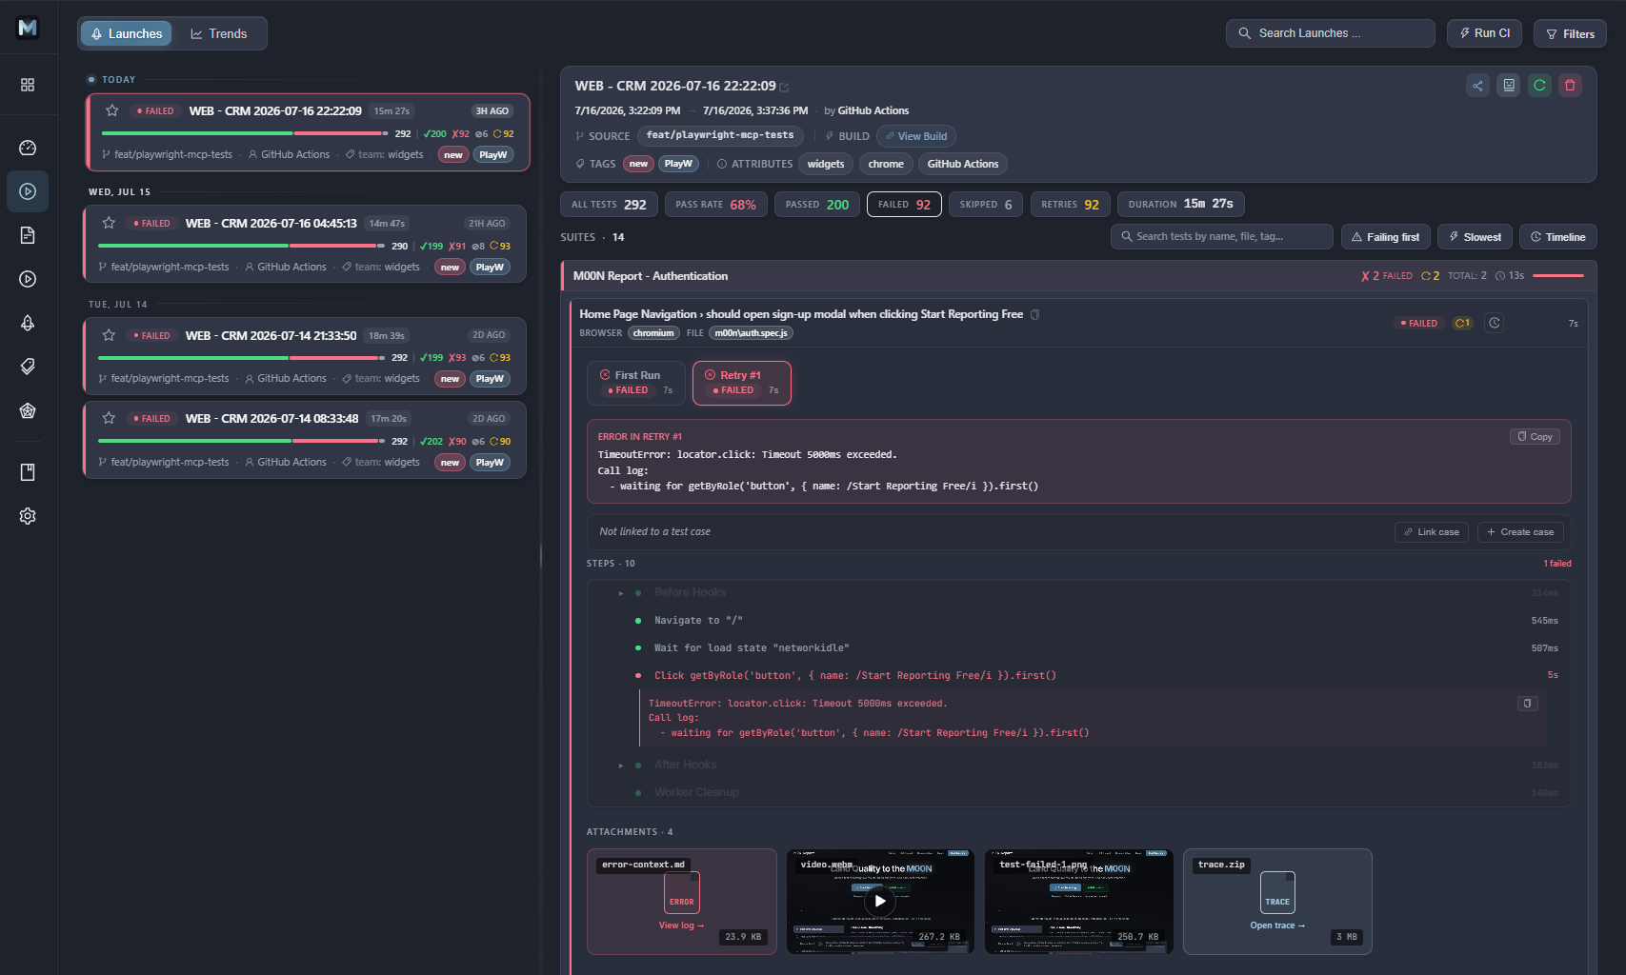1626x975 pixels.
Task: Click the widgets attribute chip
Action: pos(826,164)
